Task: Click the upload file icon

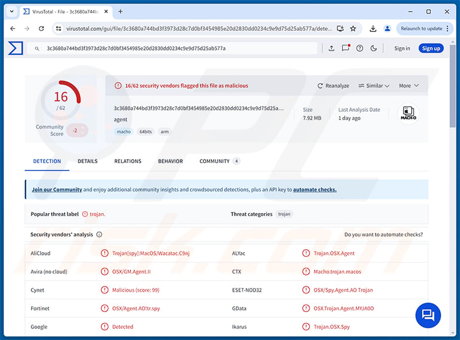Action: click(x=331, y=48)
